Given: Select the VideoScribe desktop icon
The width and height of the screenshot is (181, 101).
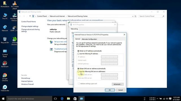Looking at the screenshot, I should coord(5,88).
